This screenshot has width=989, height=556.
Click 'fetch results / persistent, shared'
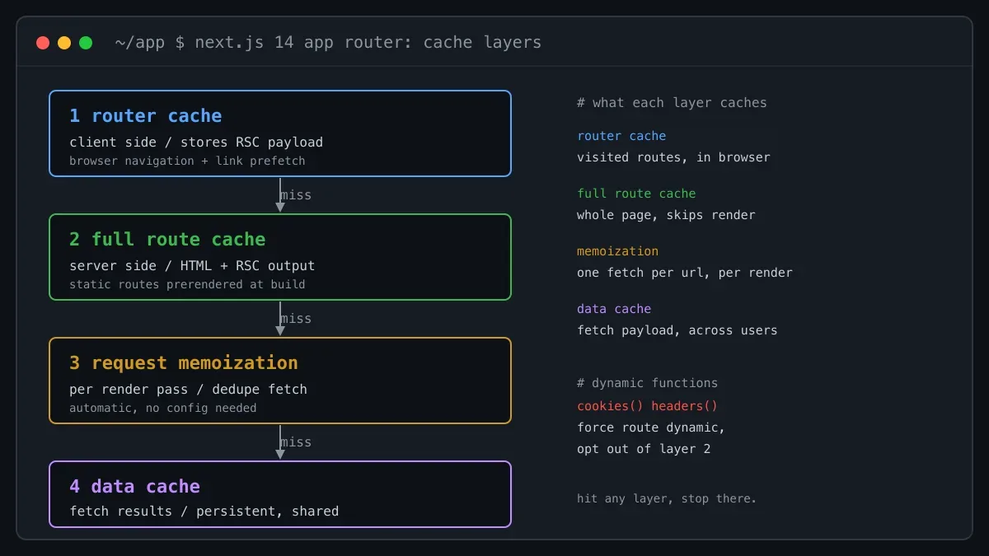204,512
